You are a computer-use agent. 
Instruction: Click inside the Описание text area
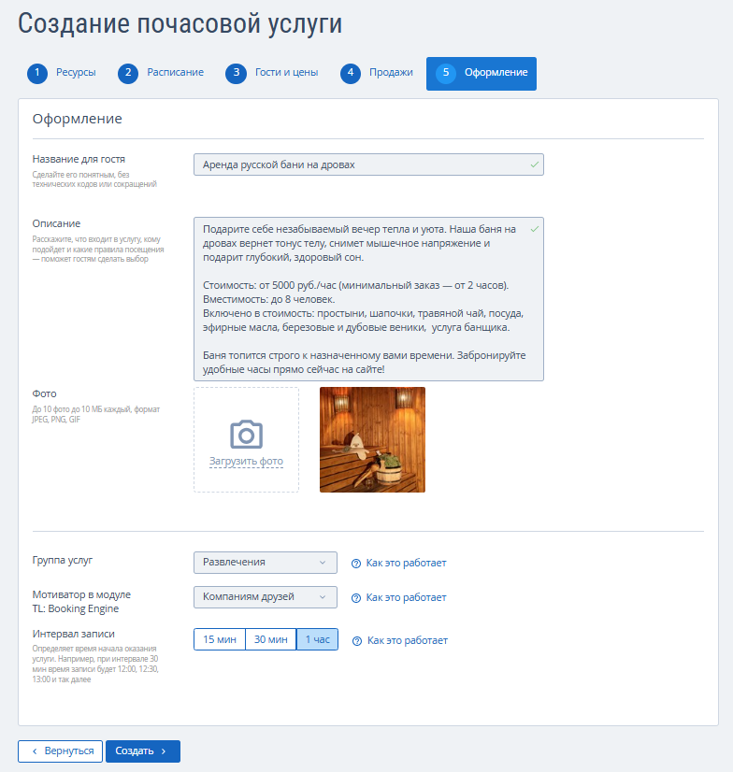(368, 299)
